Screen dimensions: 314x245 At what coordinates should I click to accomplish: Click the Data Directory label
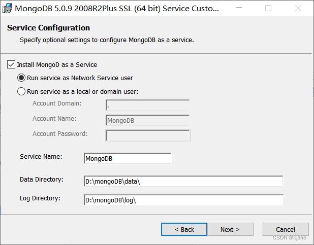click(42, 180)
